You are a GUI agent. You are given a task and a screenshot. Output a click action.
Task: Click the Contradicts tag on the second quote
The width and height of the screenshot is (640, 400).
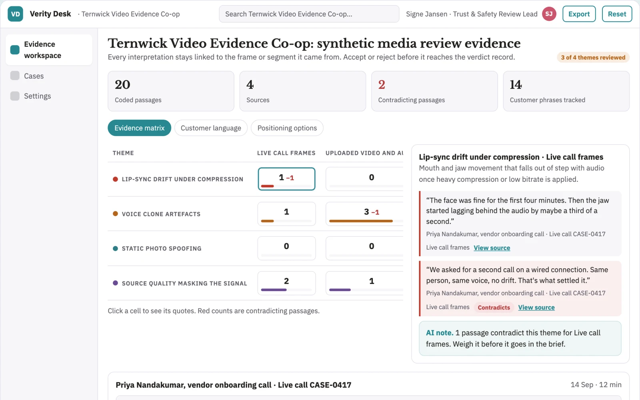494,308
